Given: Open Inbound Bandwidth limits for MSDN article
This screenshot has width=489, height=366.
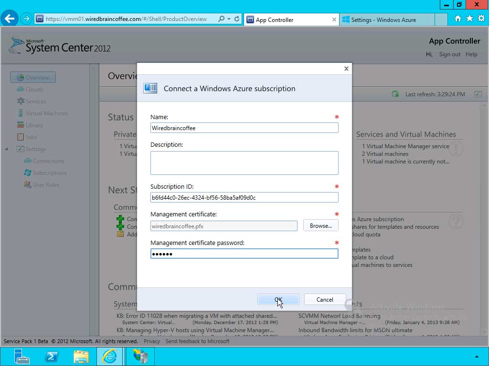Looking at the screenshot, I should [355, 330].
